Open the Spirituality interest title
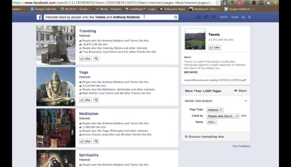 click(89, 155)
